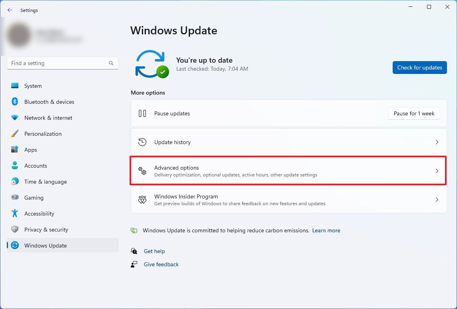Select Accessibility in sidebar
Viewport: 457px width, 309px height.
point(63,214)
